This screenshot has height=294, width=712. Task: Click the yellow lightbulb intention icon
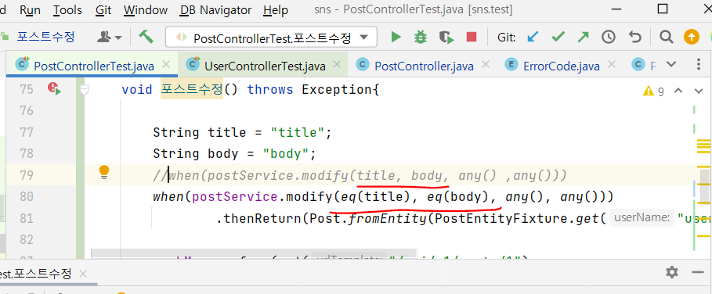pyautogui.click(x=104, y=173)
